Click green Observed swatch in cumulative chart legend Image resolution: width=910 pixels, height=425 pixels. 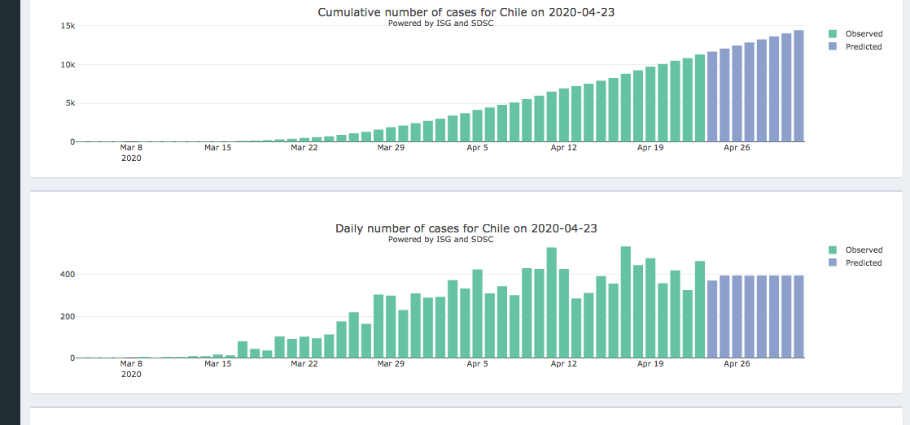click(833, 34)
